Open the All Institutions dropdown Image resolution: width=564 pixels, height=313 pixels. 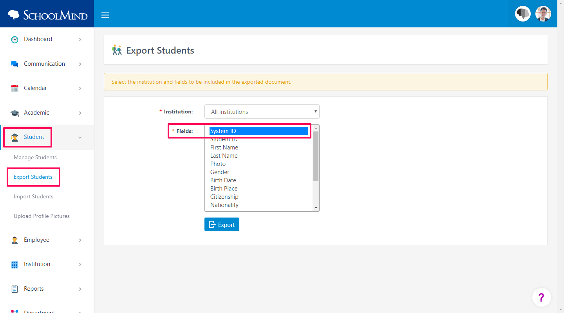[262, 112]
